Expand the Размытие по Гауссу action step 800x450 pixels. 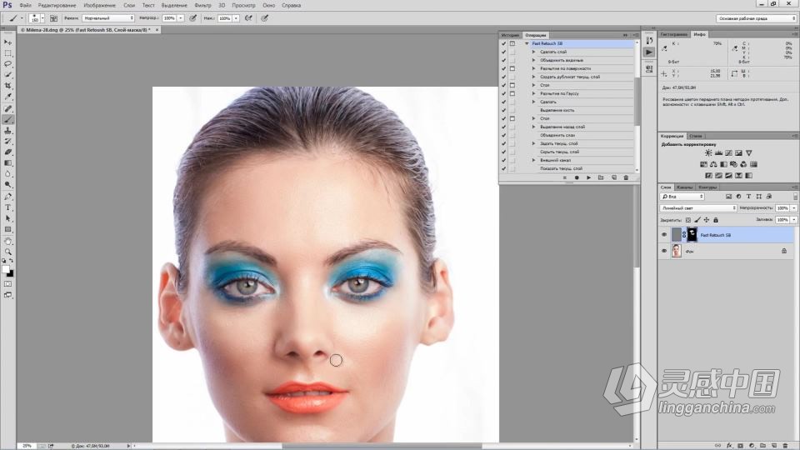tap(533, 93)
